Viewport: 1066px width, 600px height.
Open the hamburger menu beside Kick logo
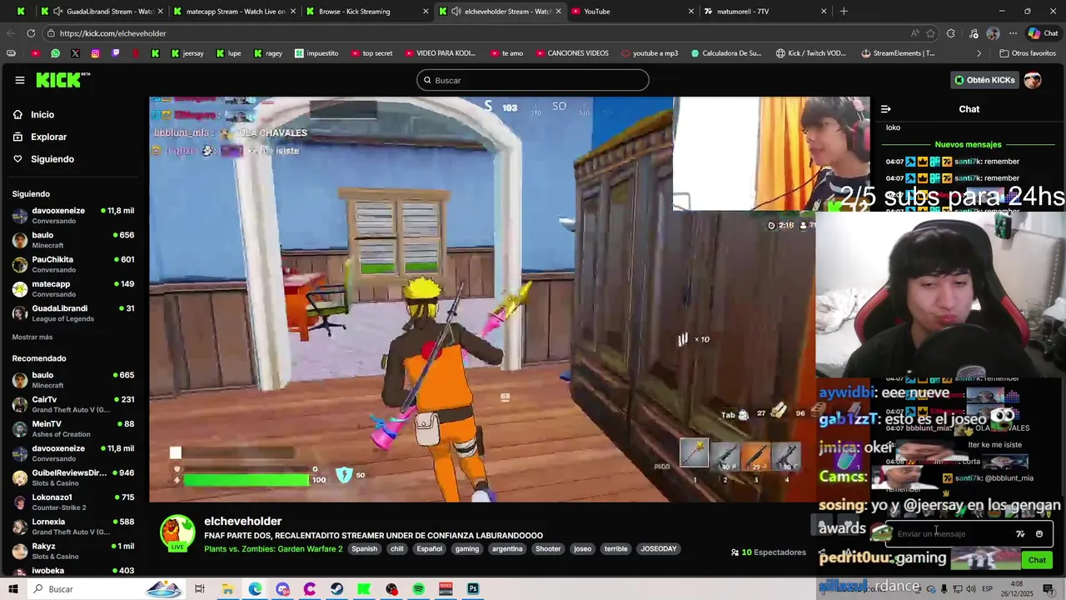20,80
